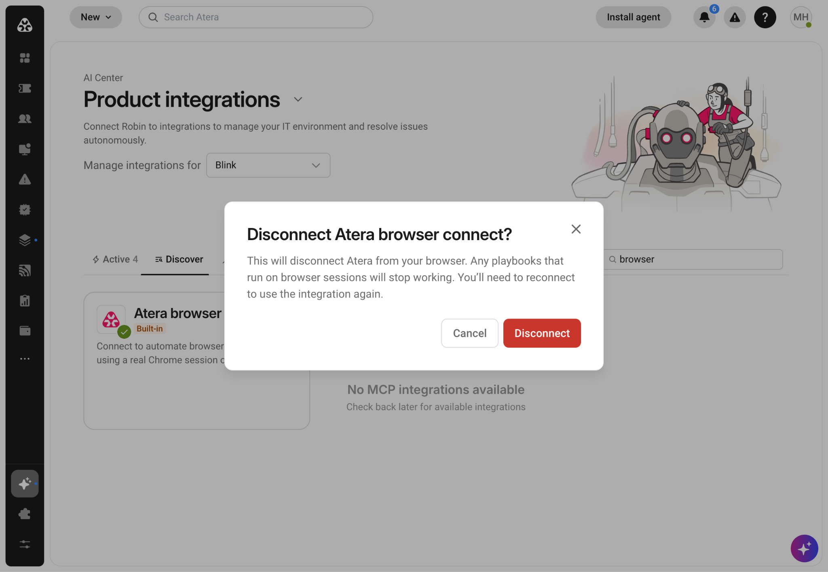Show more sidebar items via ellipsis
Image resolution: width=828 pixels, height=572 pixels.
pos(25,359)
